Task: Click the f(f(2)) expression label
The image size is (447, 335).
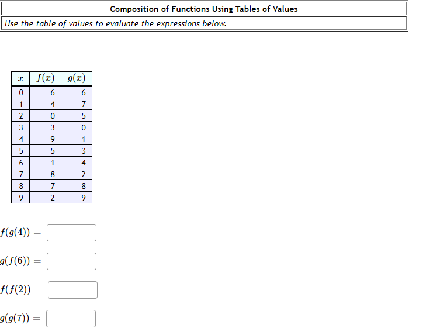Action: point(15,289)
